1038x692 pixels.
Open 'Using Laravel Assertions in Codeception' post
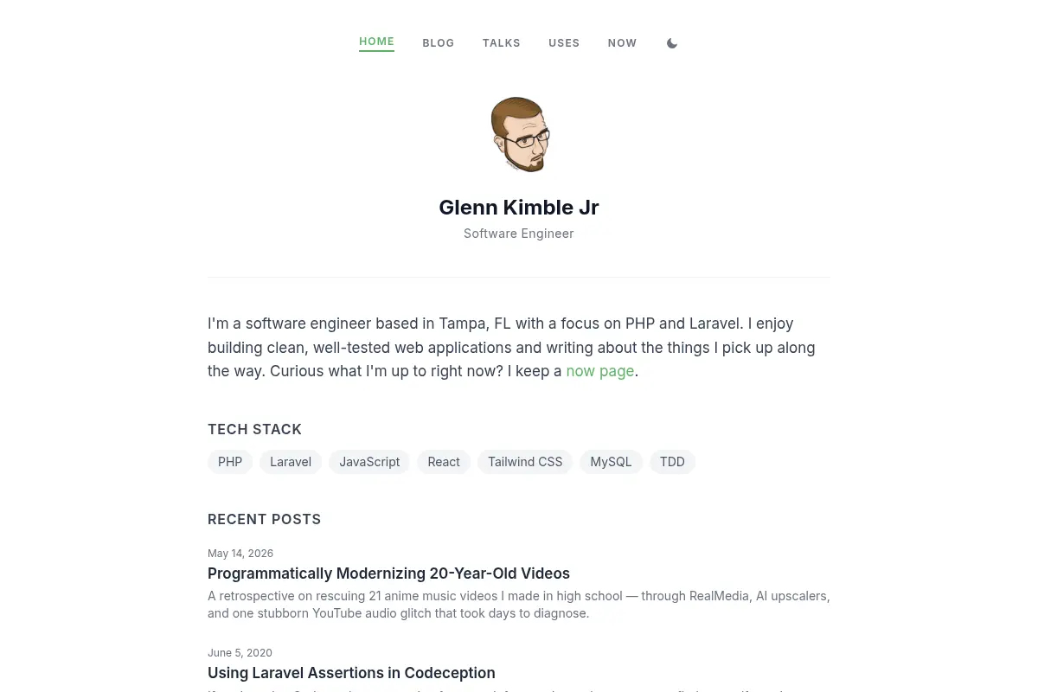351,673
